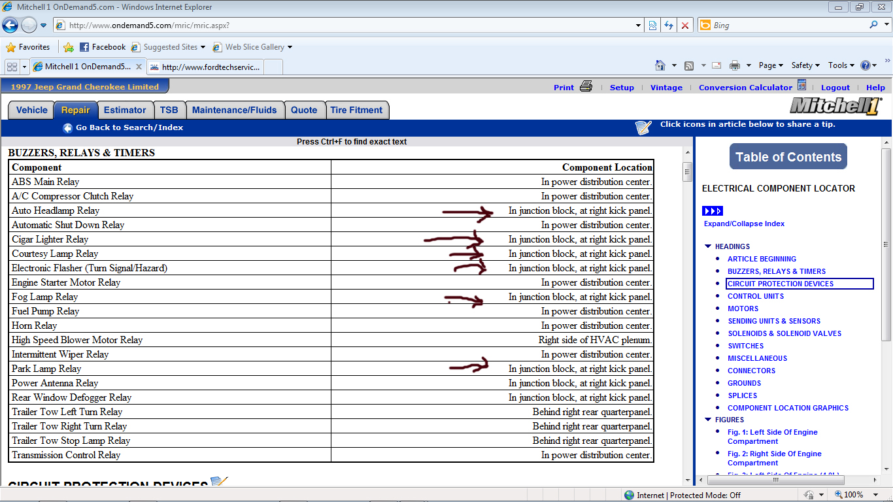Click the Logout link
Screen dimensions: 893x502
click(835, 88)
